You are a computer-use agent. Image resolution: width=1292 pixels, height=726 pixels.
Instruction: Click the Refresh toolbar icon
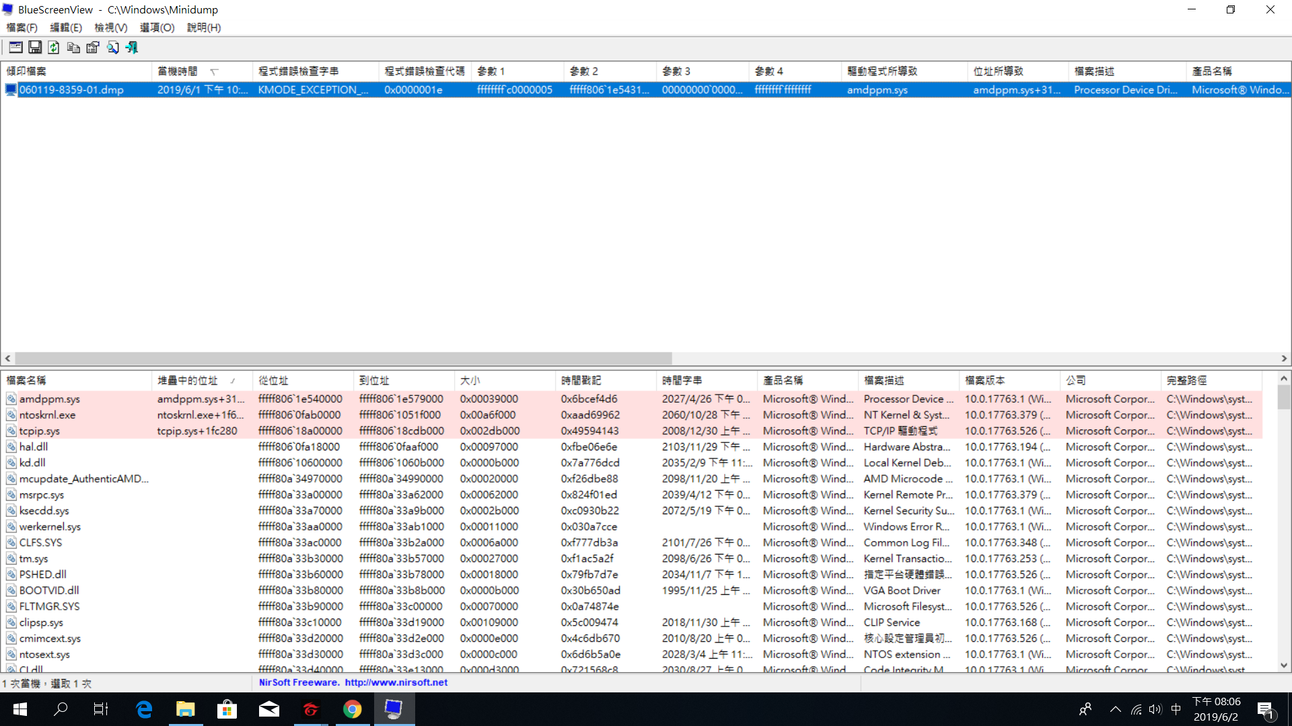(x=54, y=47)
